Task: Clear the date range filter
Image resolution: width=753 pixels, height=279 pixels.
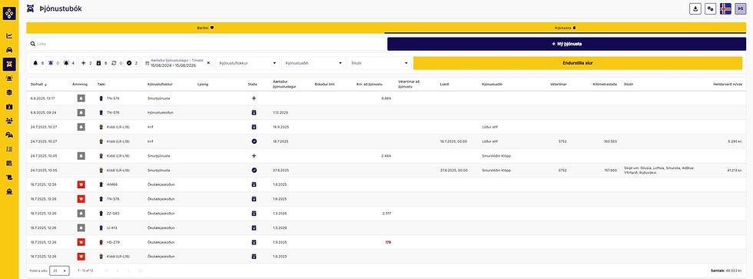Action: point(208,63)
